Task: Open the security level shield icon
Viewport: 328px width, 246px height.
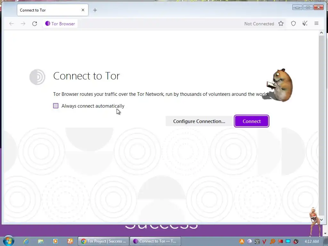Action: pyautogui.click(x=293, y=23)
